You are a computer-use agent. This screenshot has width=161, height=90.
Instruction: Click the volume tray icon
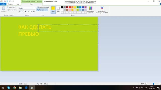142,88
